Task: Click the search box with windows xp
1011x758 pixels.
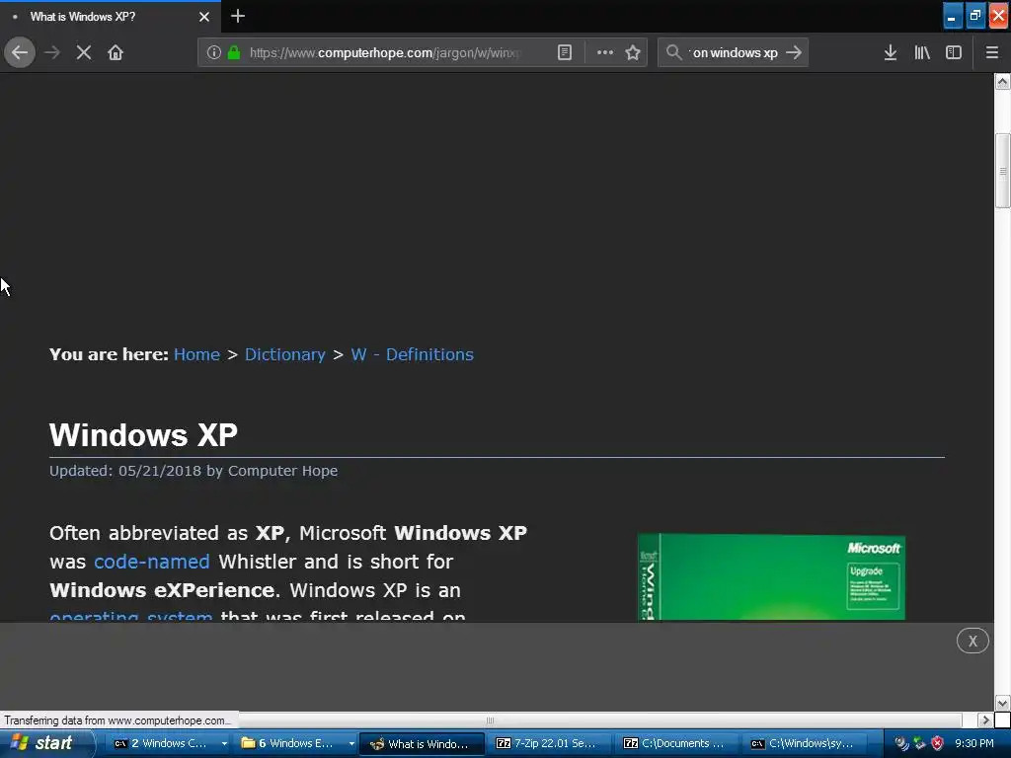Action: pos(735,52)
